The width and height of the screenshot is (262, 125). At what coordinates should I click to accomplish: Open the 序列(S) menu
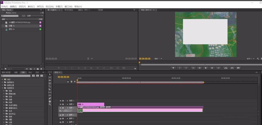point(40,7)
